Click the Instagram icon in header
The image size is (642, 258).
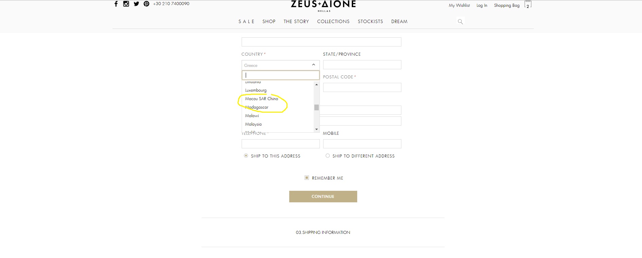[126, 4]
